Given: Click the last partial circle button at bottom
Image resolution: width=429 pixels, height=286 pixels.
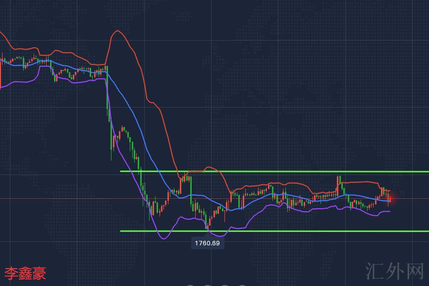Looking at the screenshot, I should click(242, 285).
